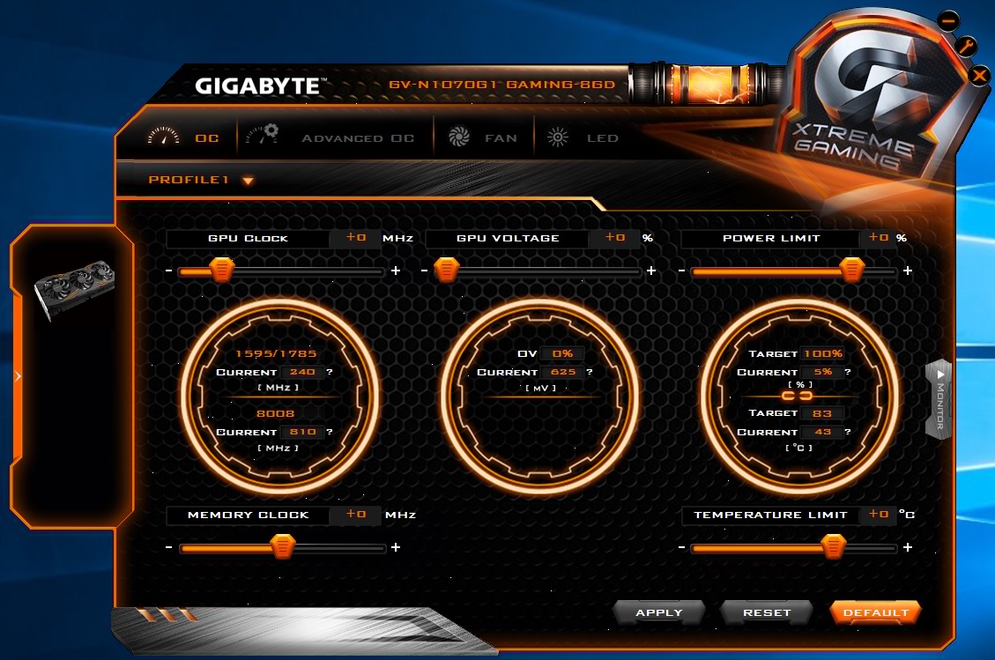Click the Memory Clock slider handle
Screen dimensions: 995x660
tap(282, 545)
